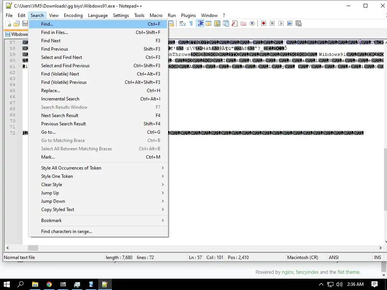The height and width of the screenshot is (290, 387).
Task: Open the Plugins menu
Action: [188, 15]
